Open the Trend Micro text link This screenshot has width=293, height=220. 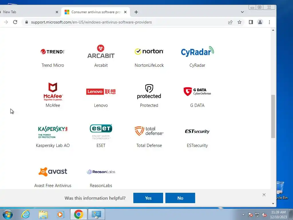(x=53, y=65)
